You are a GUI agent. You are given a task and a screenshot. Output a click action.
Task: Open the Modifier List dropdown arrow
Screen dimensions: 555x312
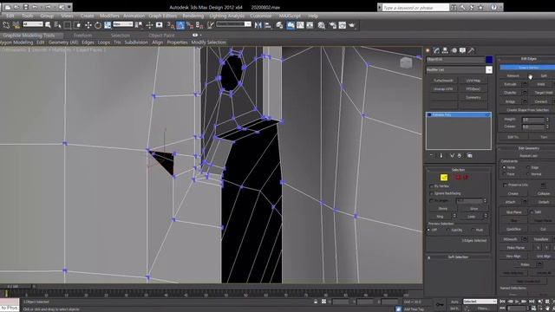[489, 69]
